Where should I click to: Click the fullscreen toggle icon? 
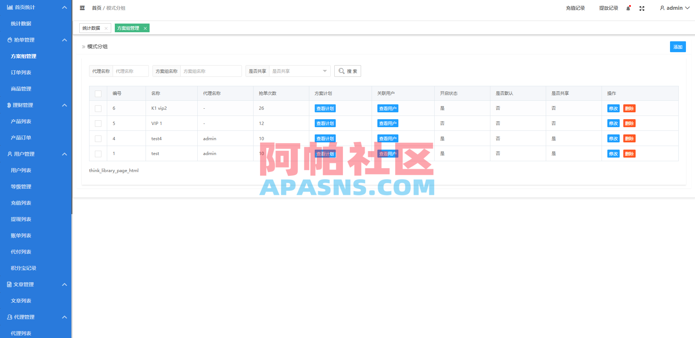[x=642, y=8]
